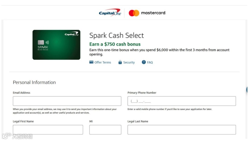Click the watermark logo in the bottom-left corner
The height and width of the screenshot is (141, 249).
click(17, 136)
